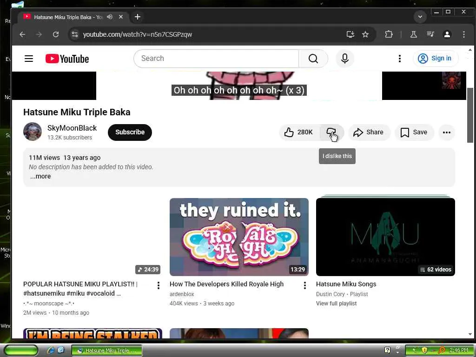This screenshot has width=476, height=357.
Task: Click the page vertical scrollbar thumb
Action: [470, 115]
